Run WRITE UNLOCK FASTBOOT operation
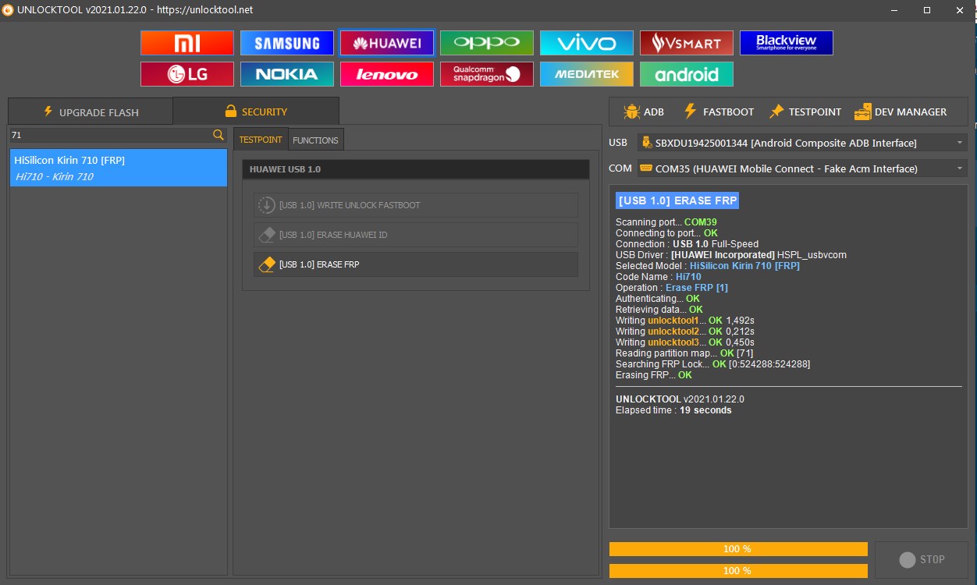Viewport: 977px width, 585px height. click(x=416, y=205)
